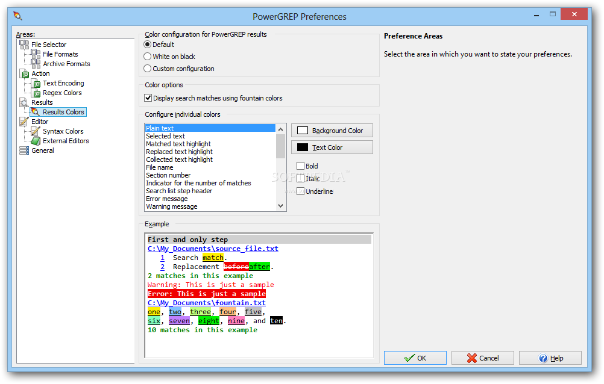Select Warning message in color list
This screenshot has width=604, height=384.
click(210, 206)
